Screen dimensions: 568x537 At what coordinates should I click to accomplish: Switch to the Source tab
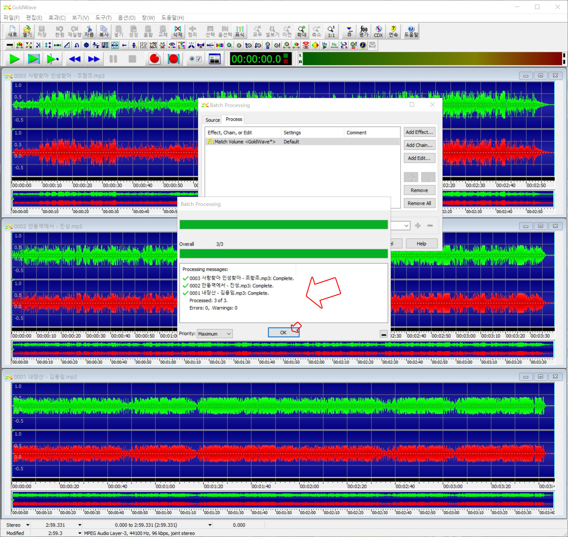click(212, 120)
